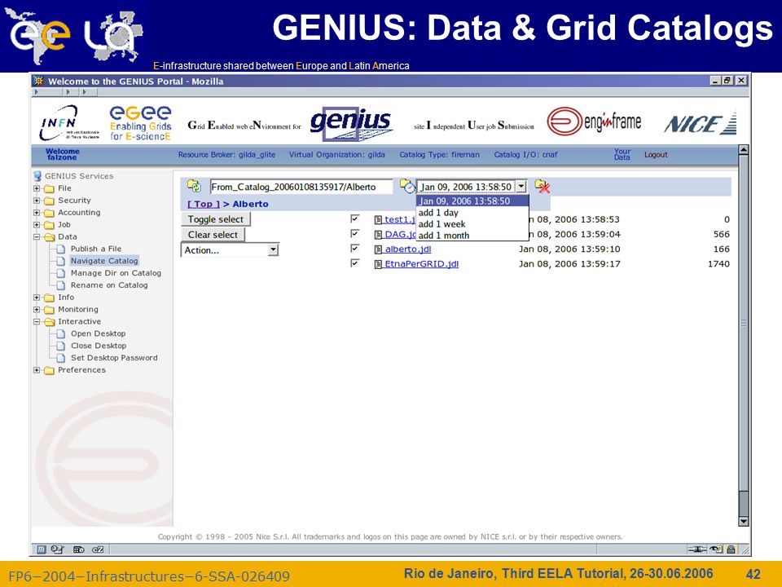Click the page icon for Close Desktop

pos(61,346)
